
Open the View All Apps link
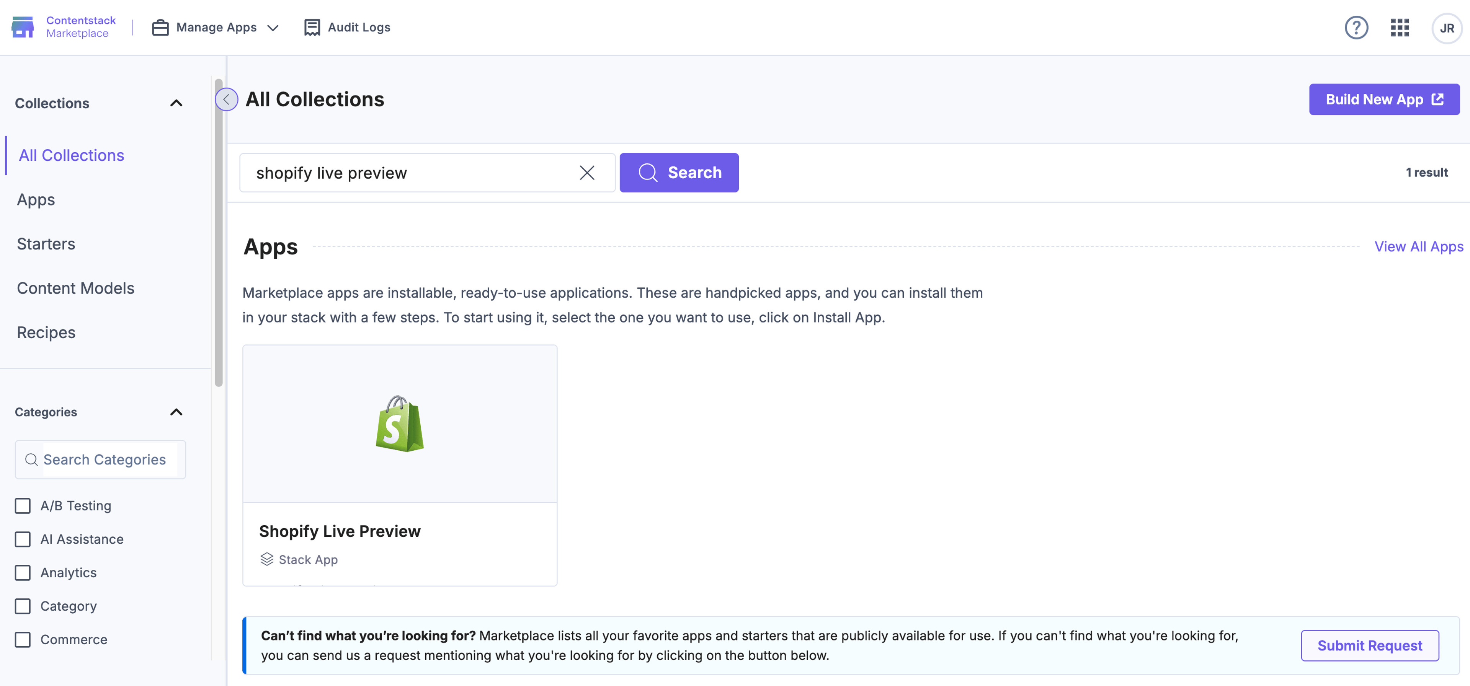pyautogui.click(x=1419, y=247)
